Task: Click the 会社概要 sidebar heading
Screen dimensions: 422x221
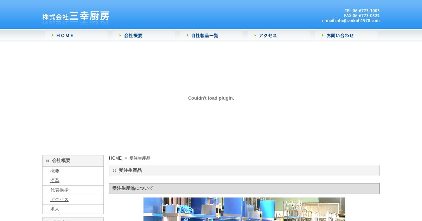Action: pos(73,161)
